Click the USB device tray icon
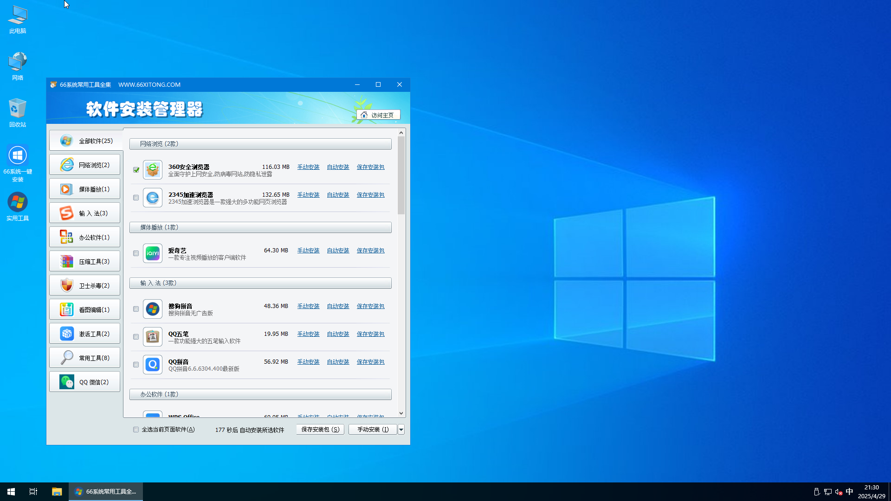Viewport: 891px width, 501px height. 817,492
